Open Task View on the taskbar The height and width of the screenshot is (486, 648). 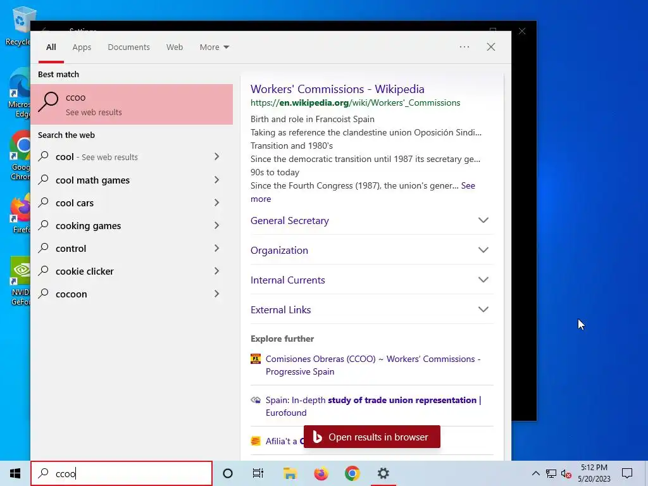pyautogui.click(x=258, y=473)
